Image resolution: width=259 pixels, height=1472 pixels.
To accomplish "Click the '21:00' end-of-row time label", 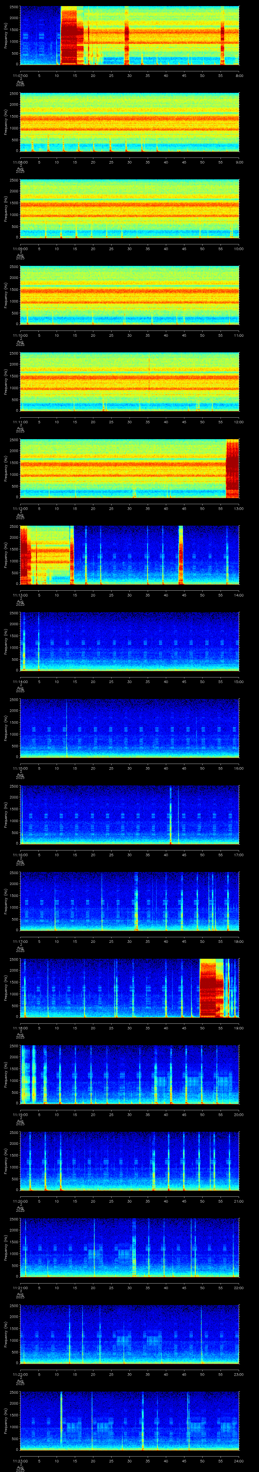I will point(239,1201).
